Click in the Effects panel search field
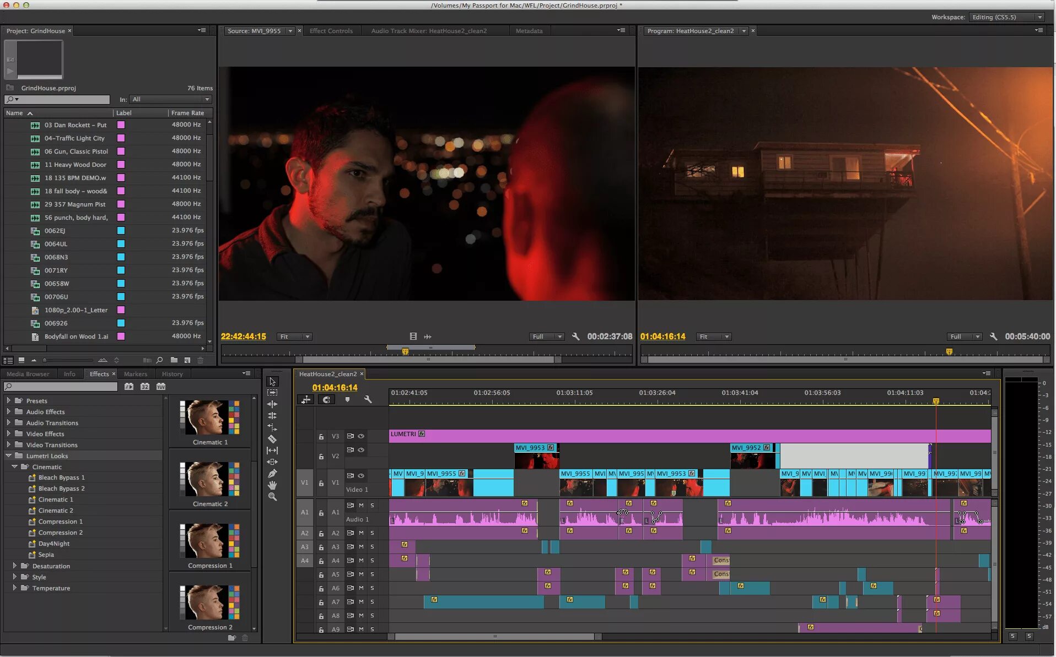 (61, 387)
